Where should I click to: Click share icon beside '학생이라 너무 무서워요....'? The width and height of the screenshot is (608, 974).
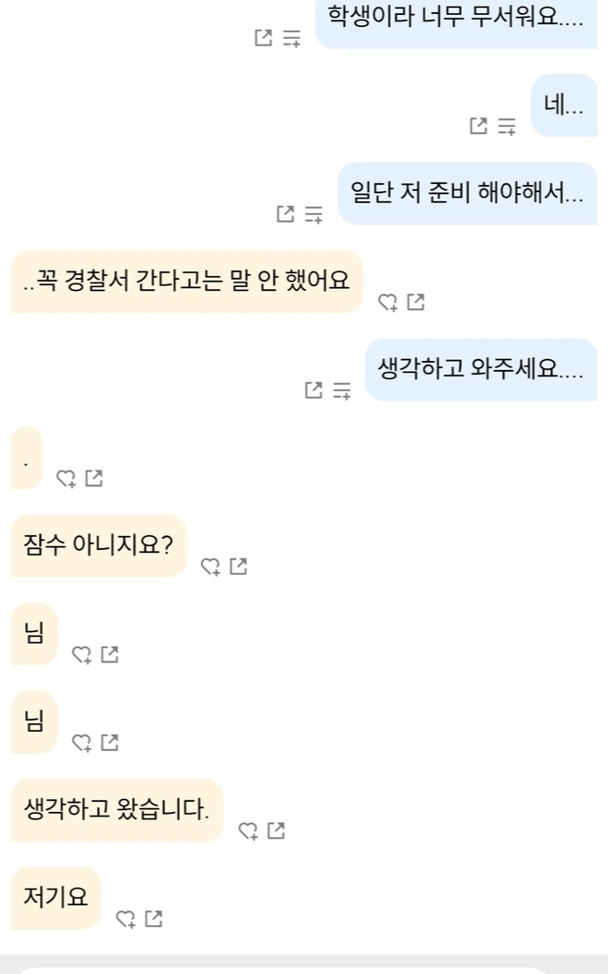263,38
